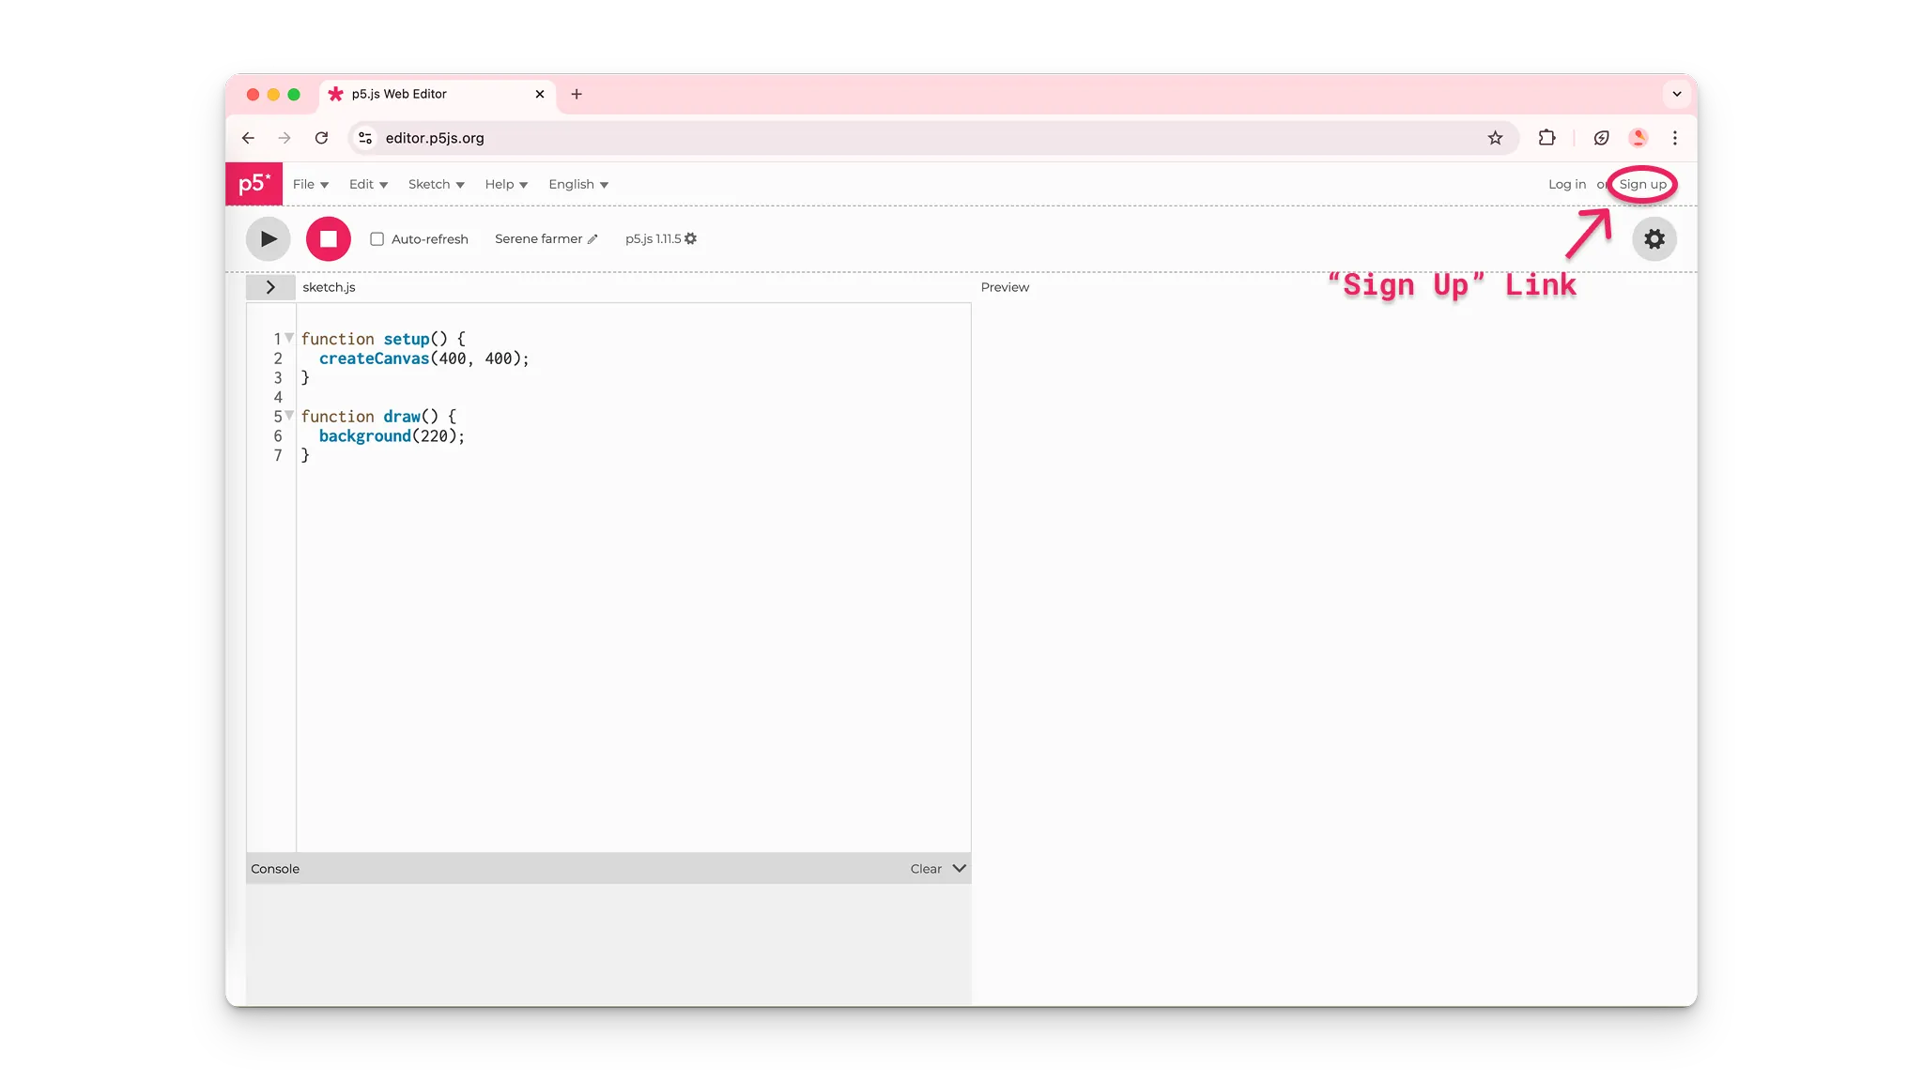Open the editor settings gear
This screenshot has width=1923, height=1081.
pyautogui.click(x=1654, y=238)
